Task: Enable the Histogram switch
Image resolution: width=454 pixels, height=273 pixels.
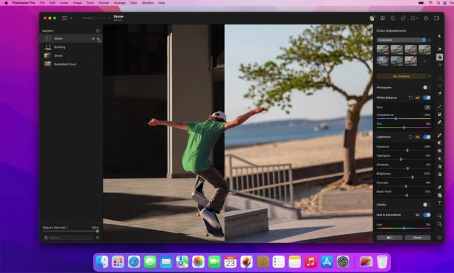Action: [x=426, y=87]
